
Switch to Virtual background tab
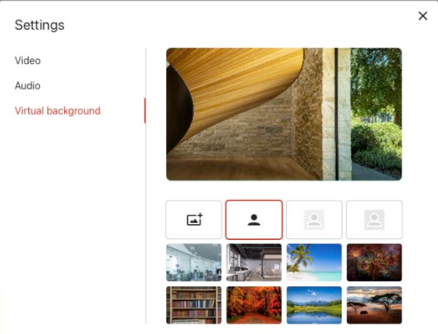57,111
